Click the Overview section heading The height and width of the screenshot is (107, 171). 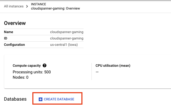point(15,23)
